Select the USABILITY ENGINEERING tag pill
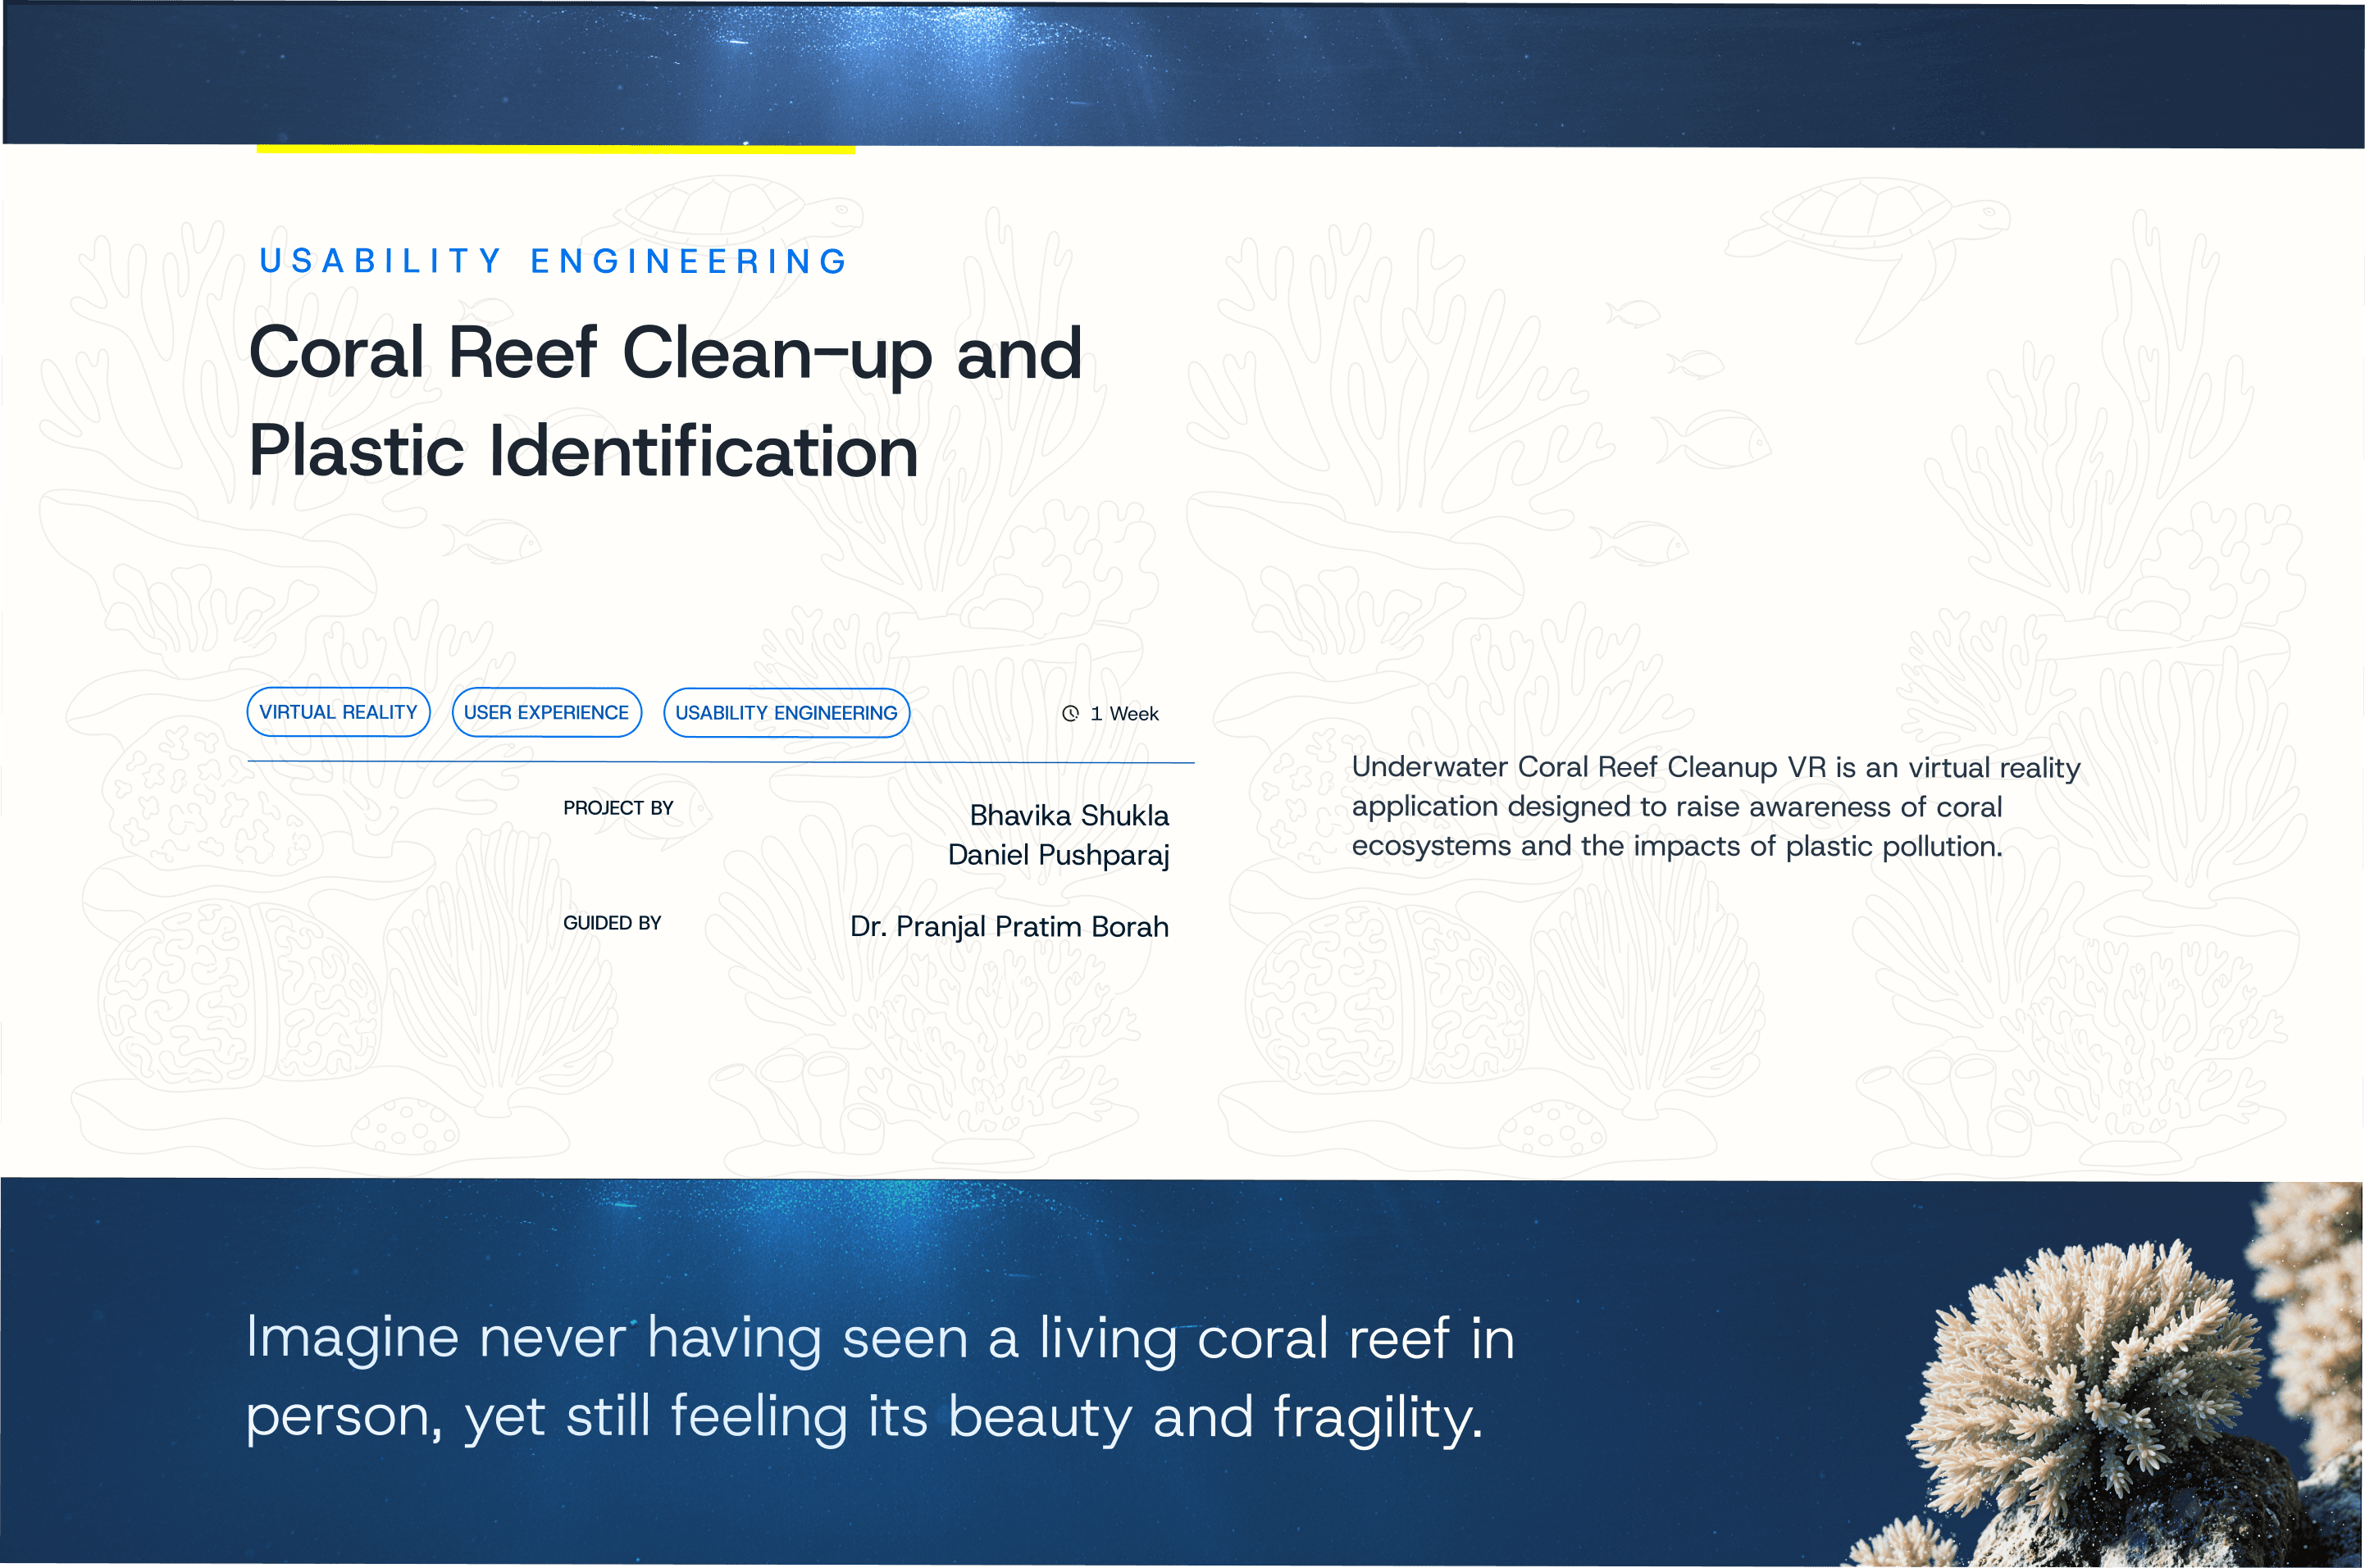This screenshot has width=2365, height=1568. point(786,713)
